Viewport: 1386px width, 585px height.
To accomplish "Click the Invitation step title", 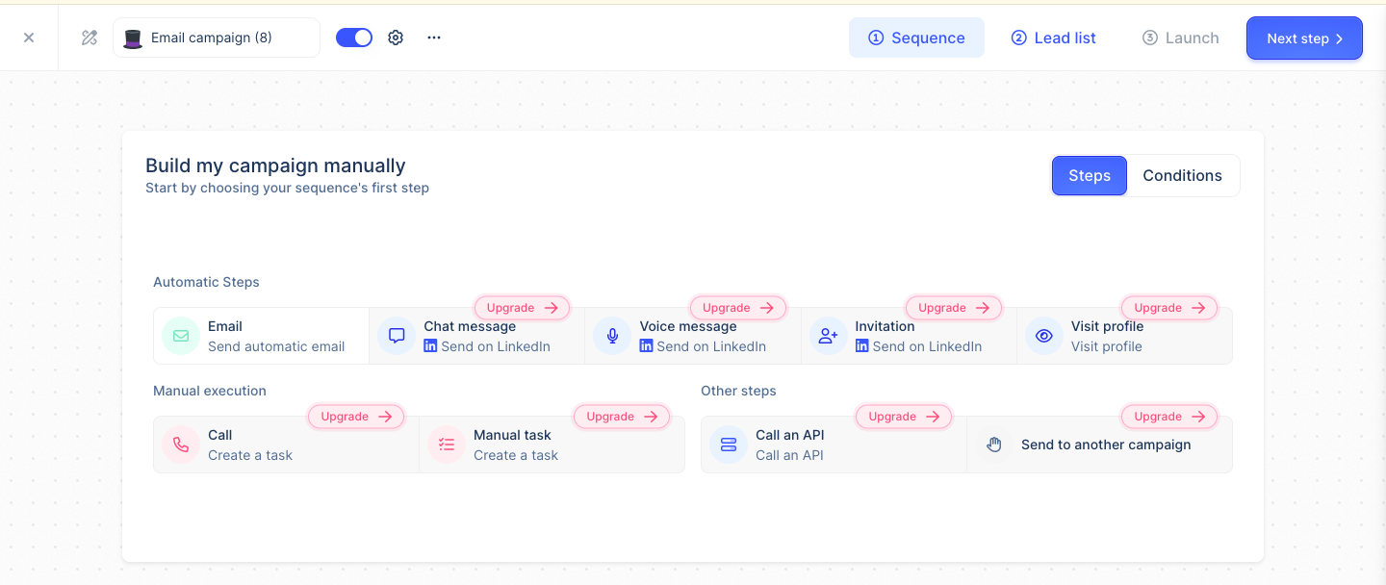I will 885,326.
